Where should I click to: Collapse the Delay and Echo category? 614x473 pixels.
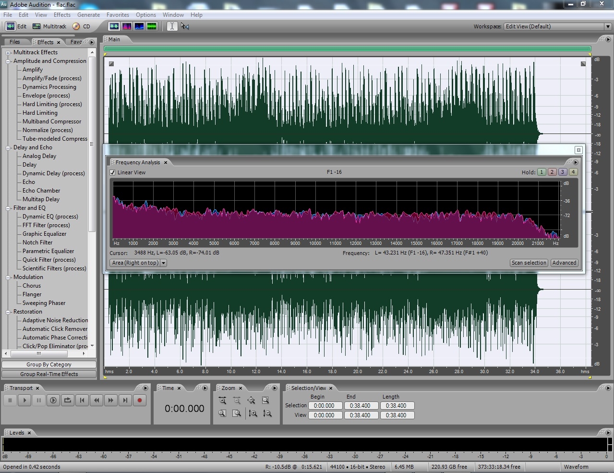8,148
